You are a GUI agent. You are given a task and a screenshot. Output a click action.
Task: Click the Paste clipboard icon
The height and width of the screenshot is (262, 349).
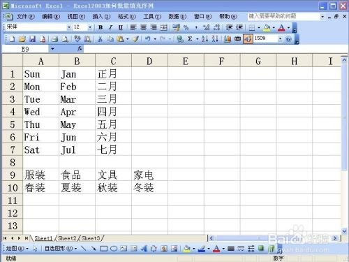coord(120,39)
